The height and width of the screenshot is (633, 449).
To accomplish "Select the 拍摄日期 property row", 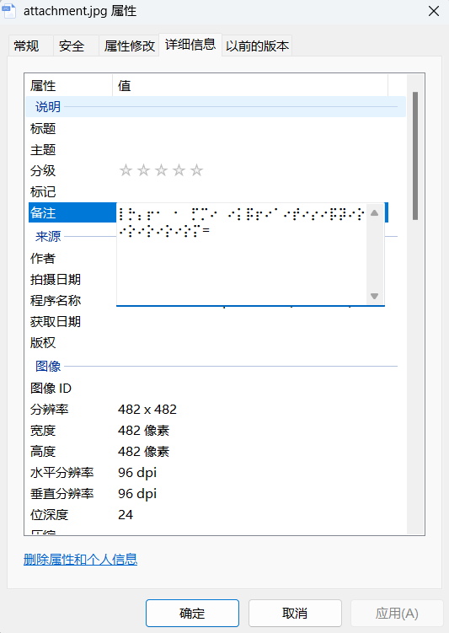I will point(56,279).
